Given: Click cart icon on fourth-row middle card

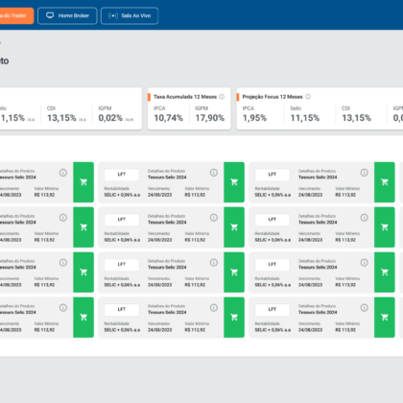Looking at the screenshot, I should coord(234,318).
